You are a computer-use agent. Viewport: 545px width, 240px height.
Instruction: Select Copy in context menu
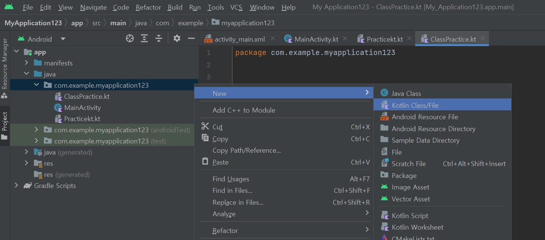pos(284,139)
